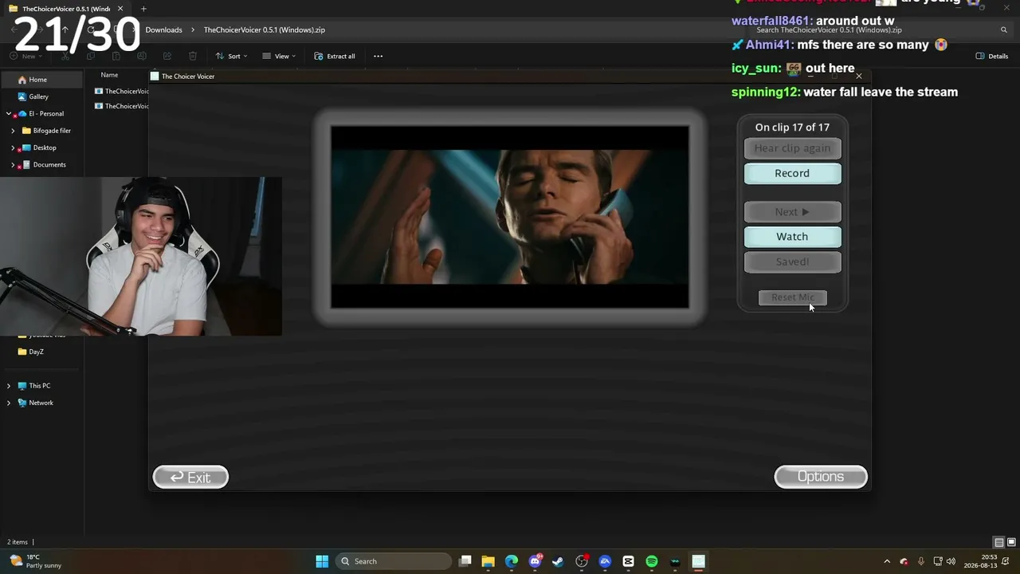Close The Choicer Voicer window
This screenshot has width=1020, height=574.
tap(858, 76)
